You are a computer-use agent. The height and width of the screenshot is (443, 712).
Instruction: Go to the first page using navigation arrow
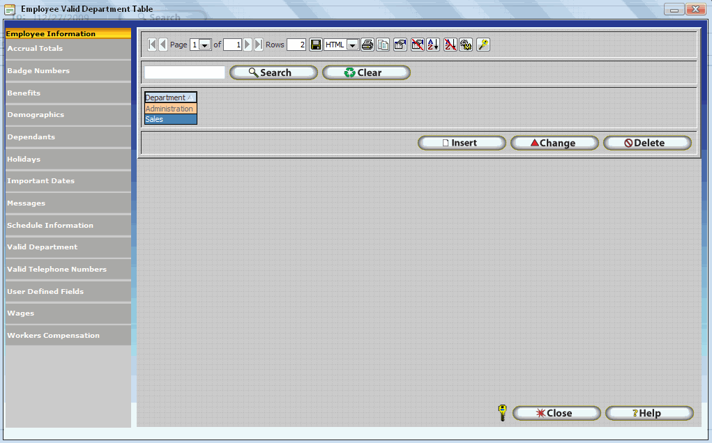point(152,45)
